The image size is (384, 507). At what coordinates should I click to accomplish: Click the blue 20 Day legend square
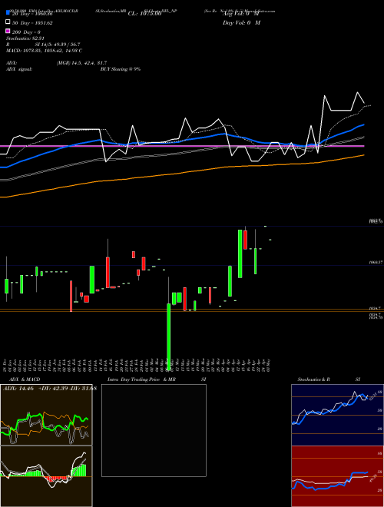coord(8,12)
